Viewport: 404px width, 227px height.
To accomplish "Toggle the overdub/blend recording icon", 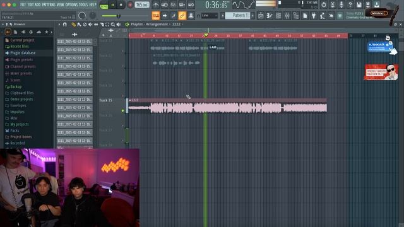I will 182,4.
